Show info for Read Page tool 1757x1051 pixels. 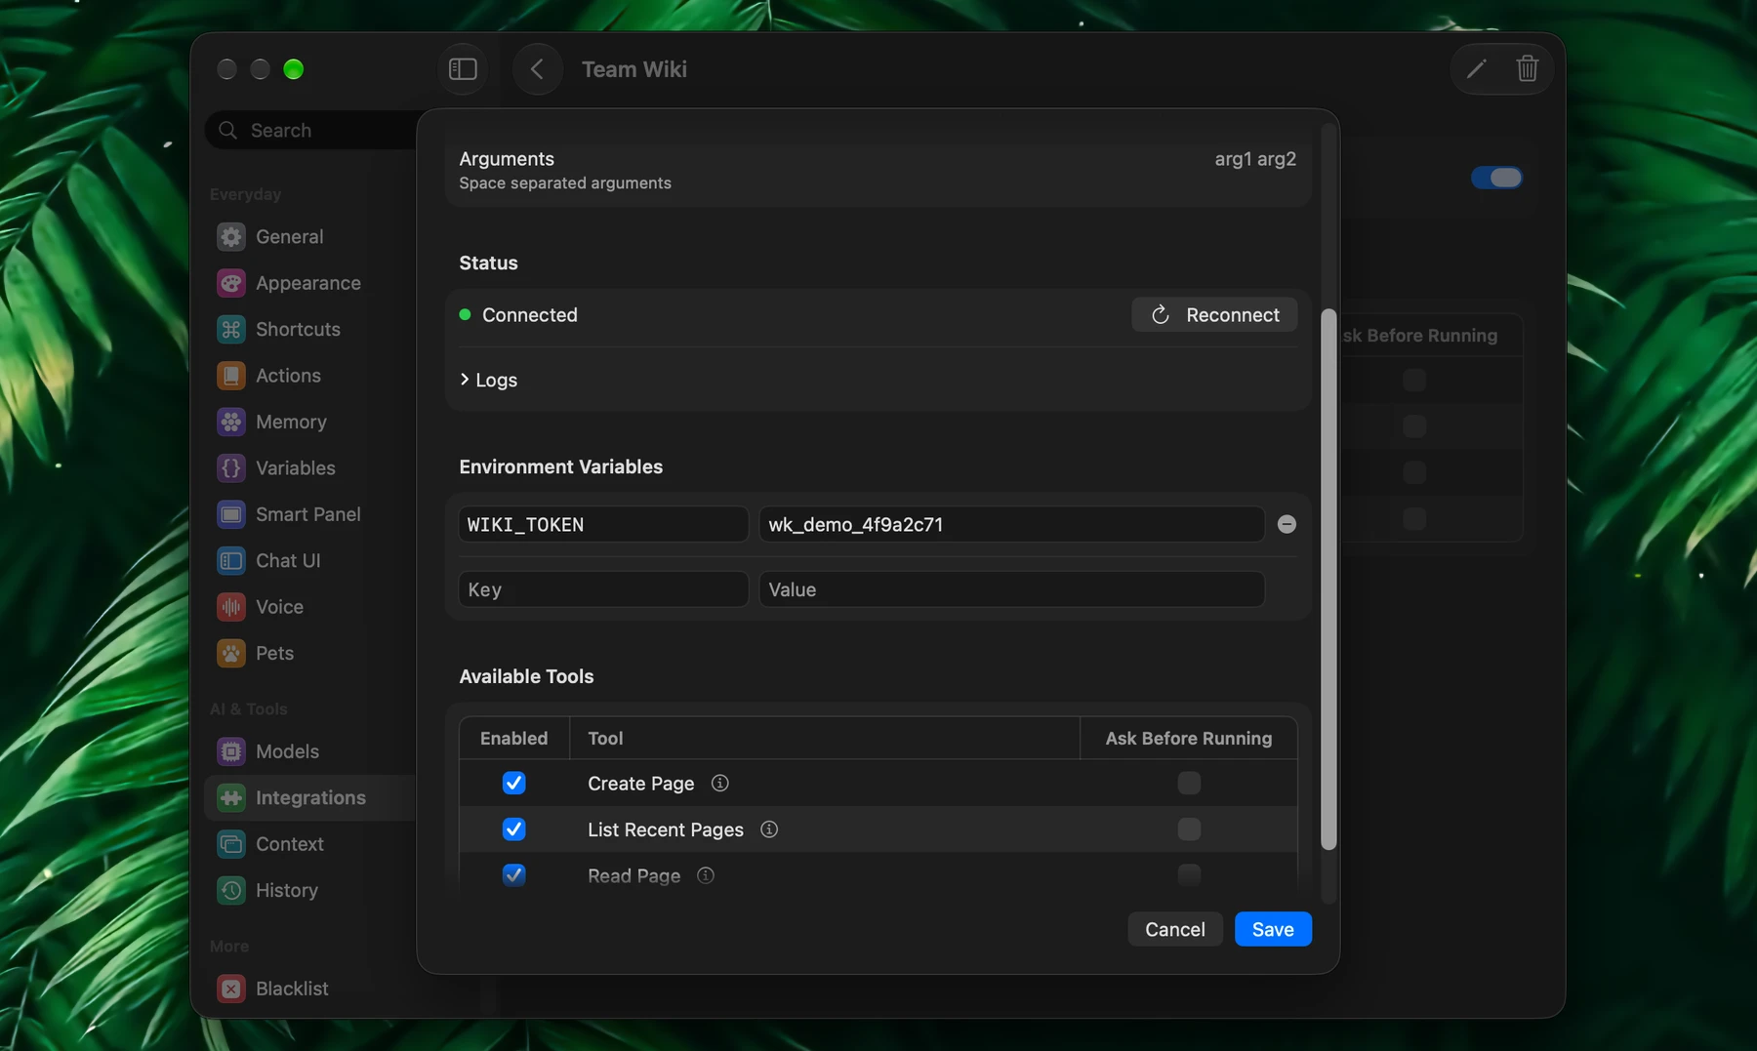[x=706, y=875]
